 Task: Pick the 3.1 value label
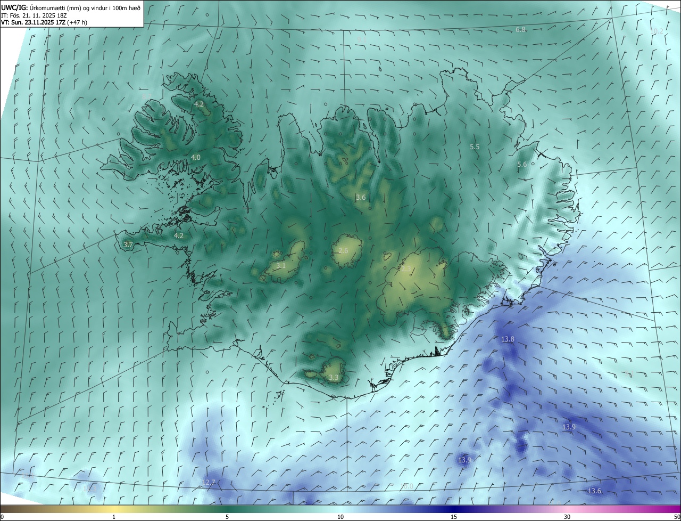[x=281, y=265]
